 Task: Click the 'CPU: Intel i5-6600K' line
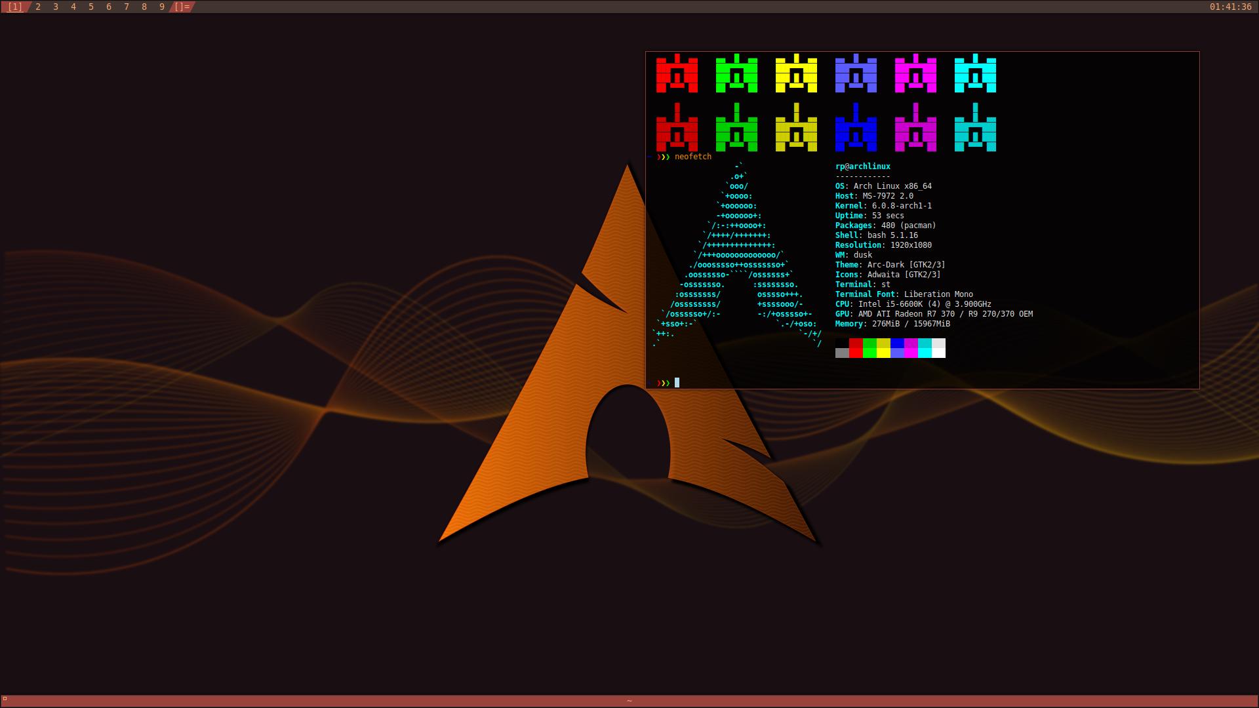(913, 304)
